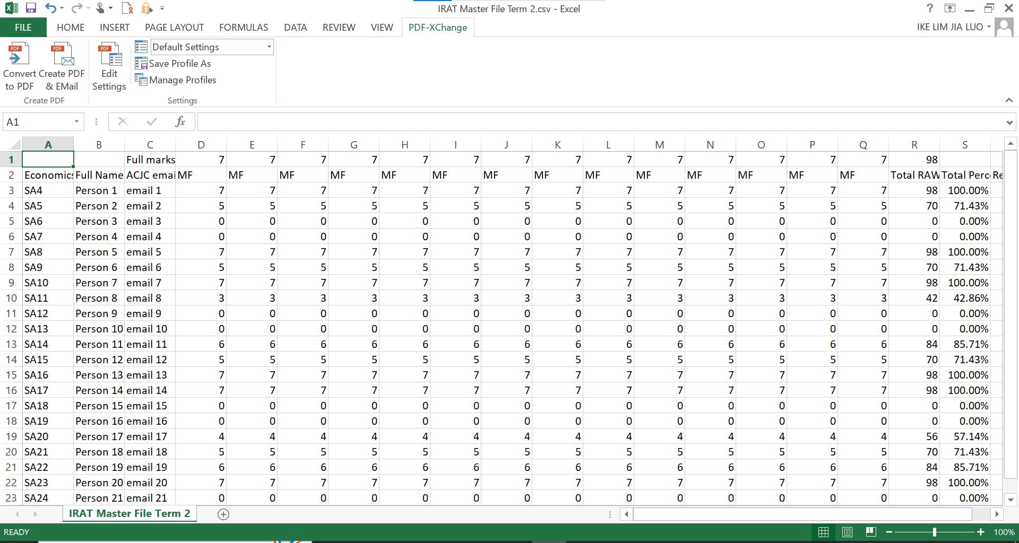
Task: Switch to the VIEW tab
Action: point(382,28)
